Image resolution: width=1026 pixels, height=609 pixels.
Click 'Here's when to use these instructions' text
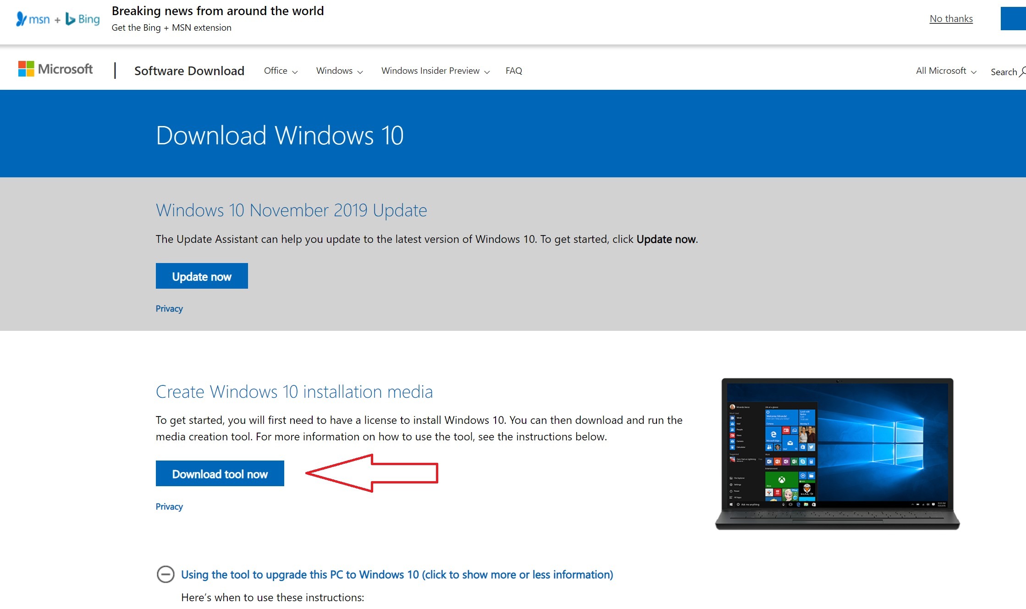(x=272, y=598)
